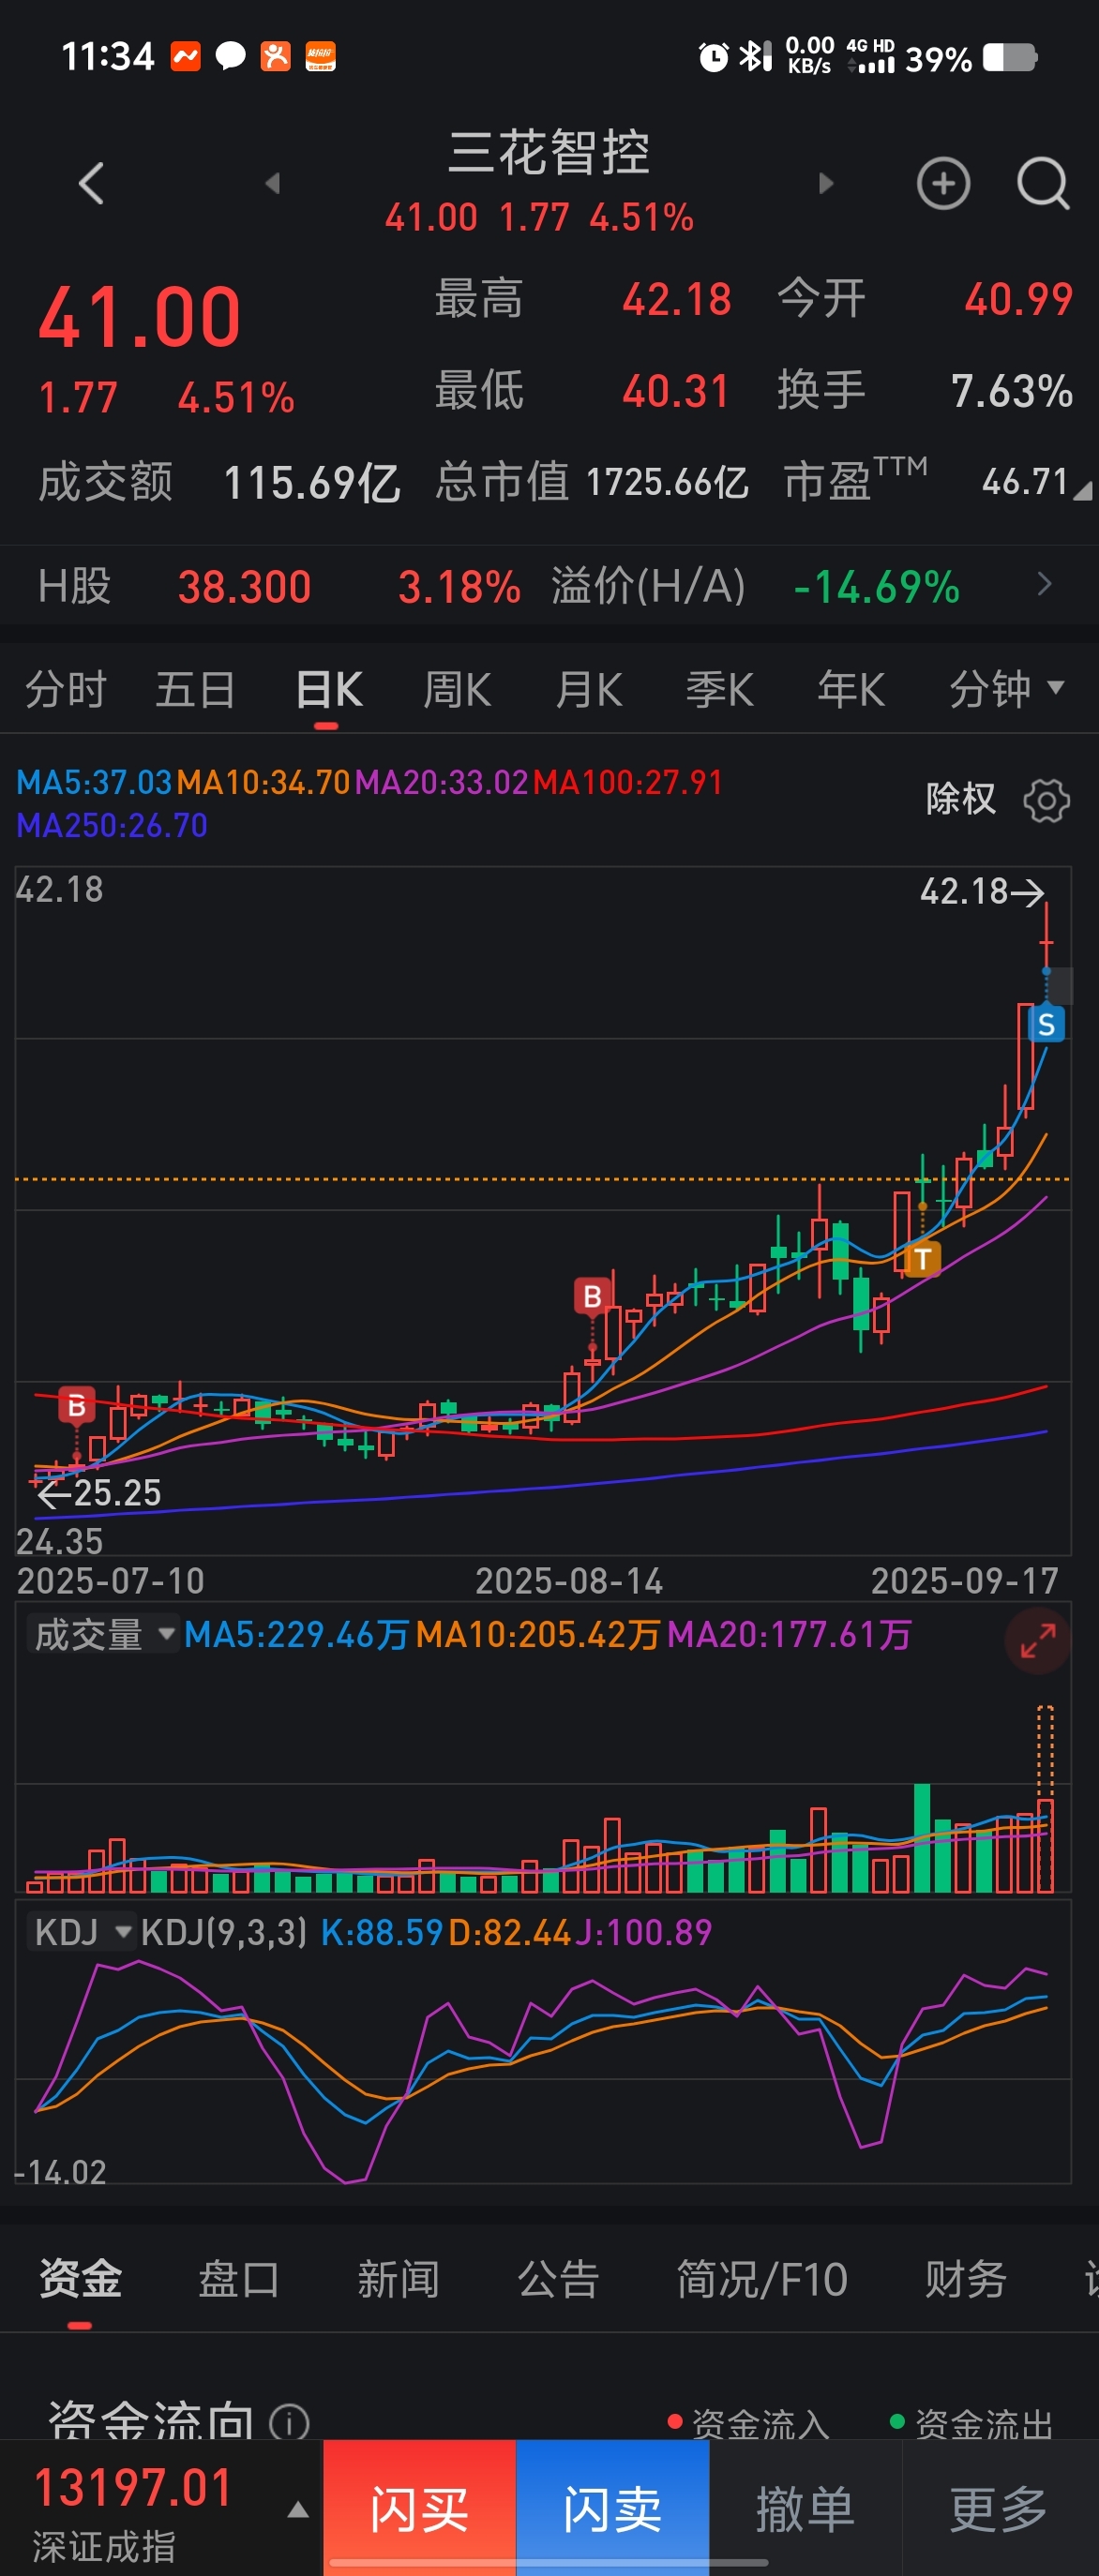Open the 资金 bottom tab
Screen dimensions: 1099x2576
[80, 2279]
